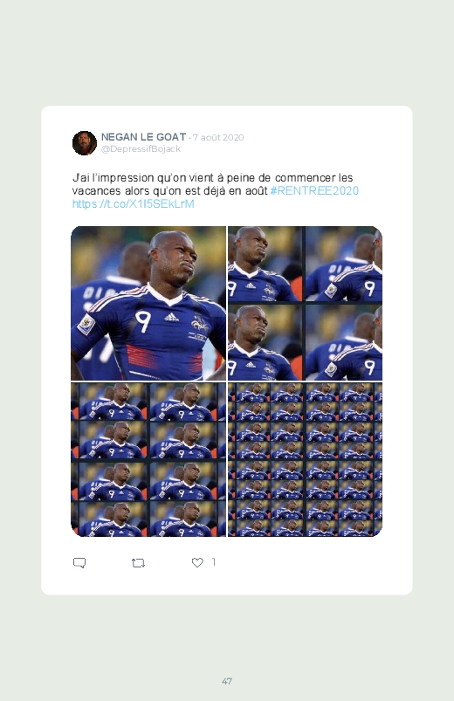Click lower-right tile of four-tile collage
Viewport: 454px width, 701px height.
click(343, 343)
